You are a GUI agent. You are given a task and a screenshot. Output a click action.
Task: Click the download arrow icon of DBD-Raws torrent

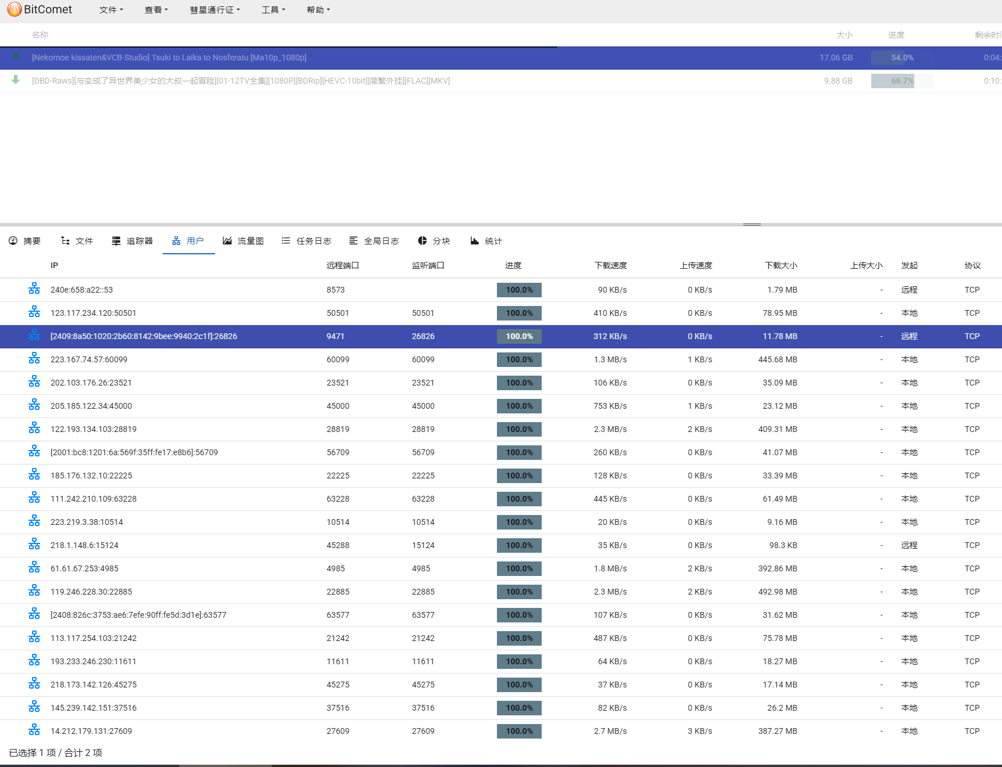pos(16,80)
